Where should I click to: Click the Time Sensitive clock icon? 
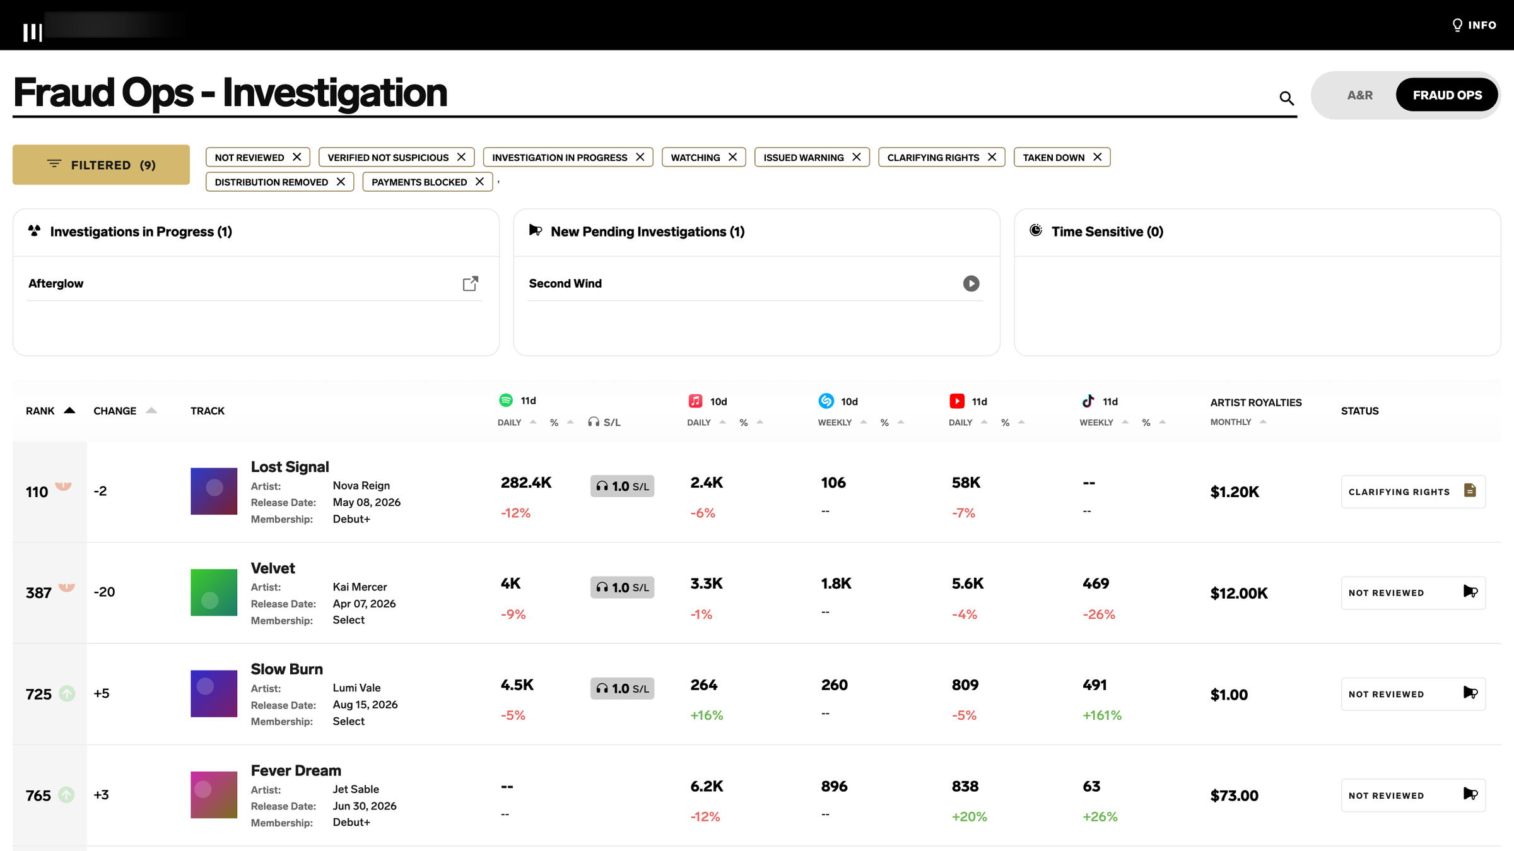click(1035, 230)
